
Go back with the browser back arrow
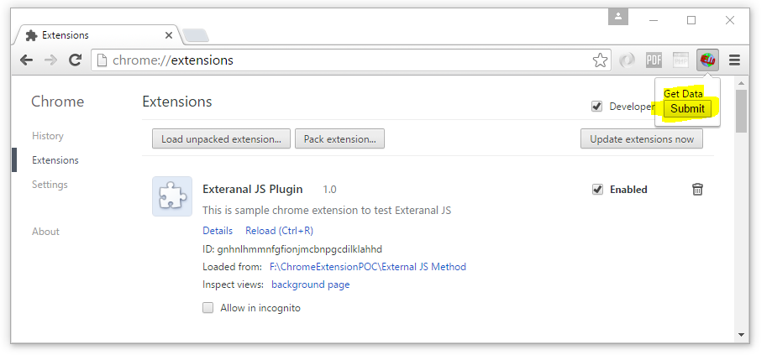pyautogui.click(x=26, y=60)
